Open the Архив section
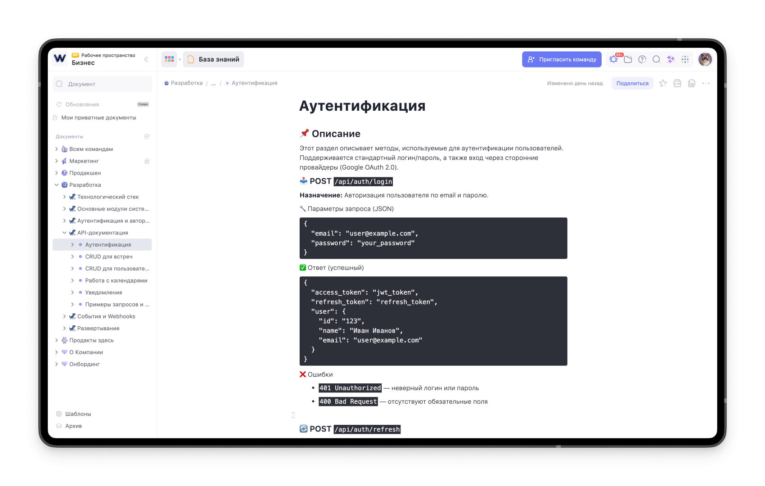 click(x=73, y=426)
